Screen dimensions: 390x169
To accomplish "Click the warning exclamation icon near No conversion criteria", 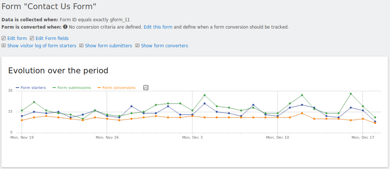I will [x=65, y=27].
